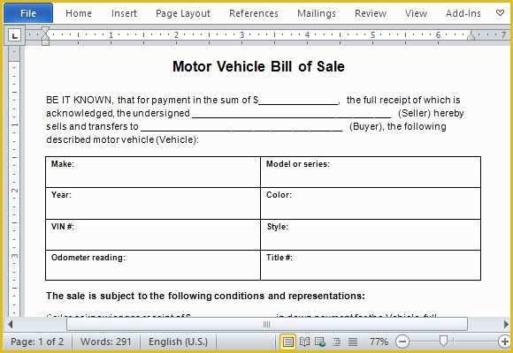Click the Make: table cell
Image resolution: width=513 pixels, height=353 pixels.
point(153,172)
